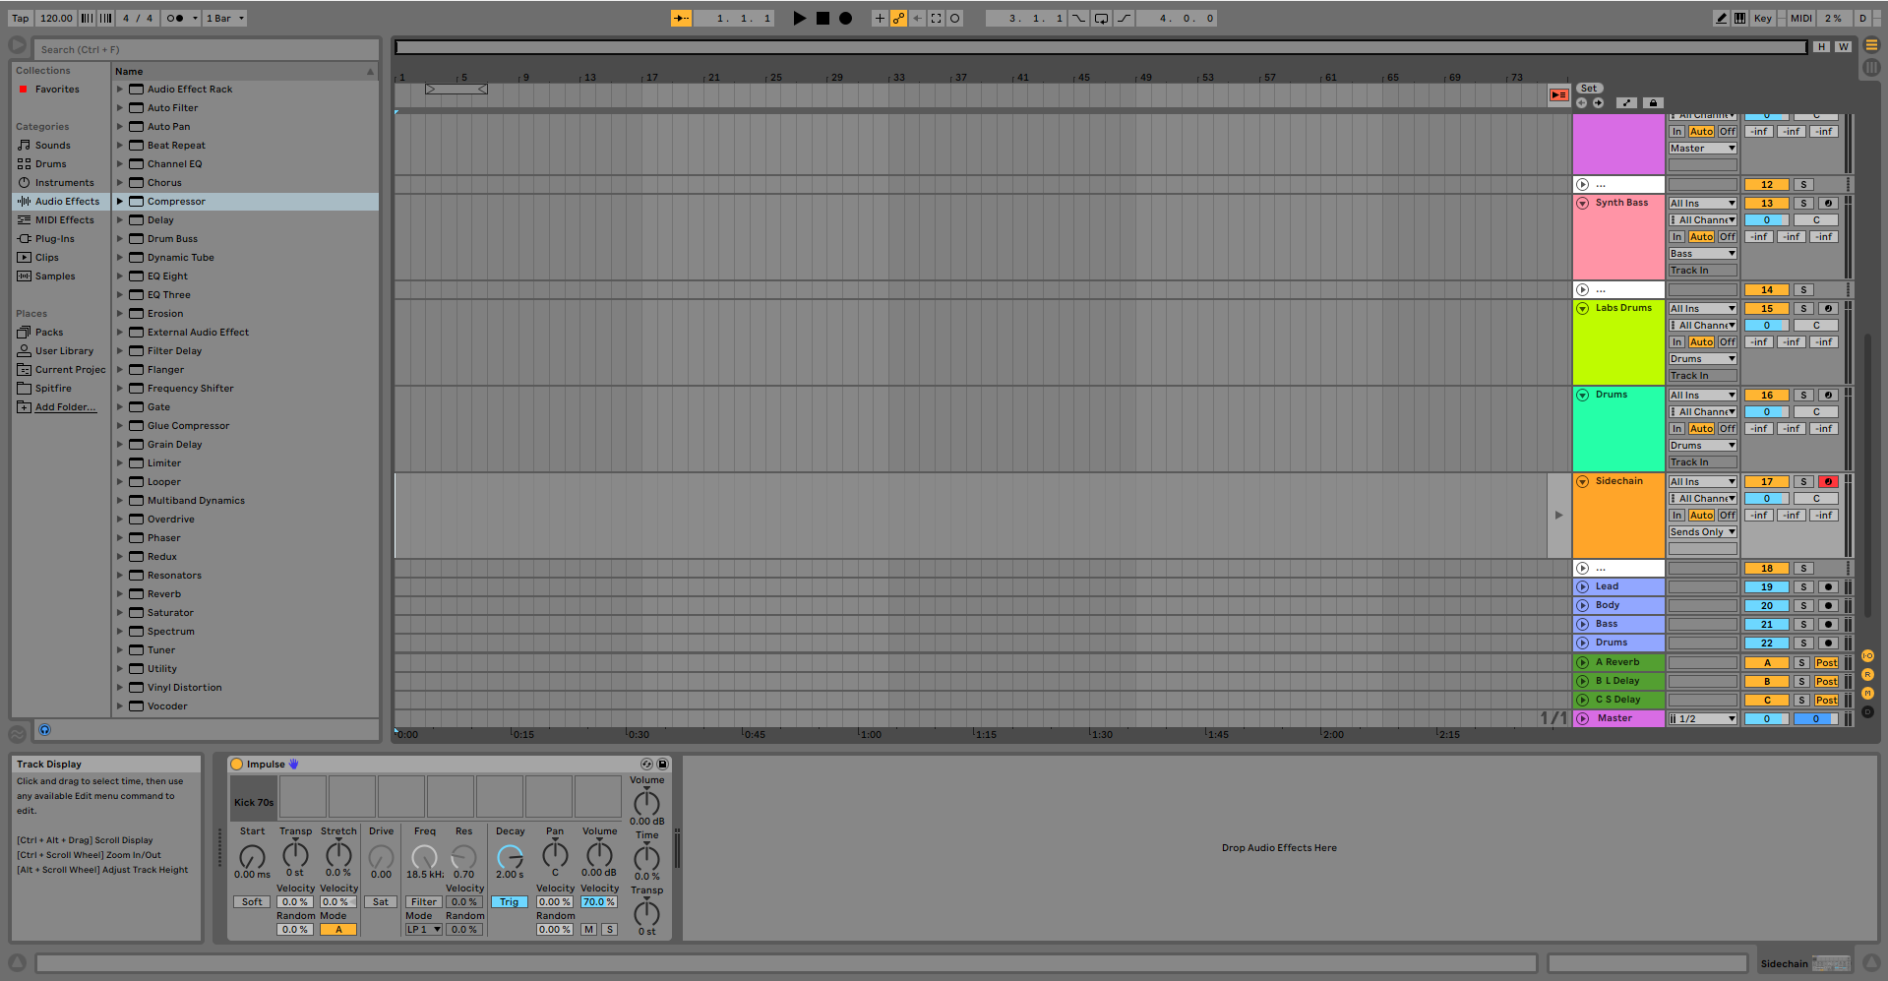Screen dimensions: 1888x981
Task: Click Impulse Decay knob
Action: [x=510, y=857]
